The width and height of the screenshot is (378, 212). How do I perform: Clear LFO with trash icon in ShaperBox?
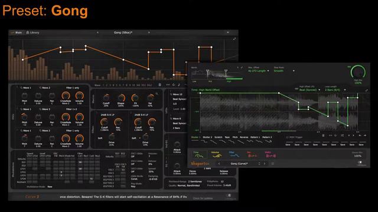[x=323, y=135]
